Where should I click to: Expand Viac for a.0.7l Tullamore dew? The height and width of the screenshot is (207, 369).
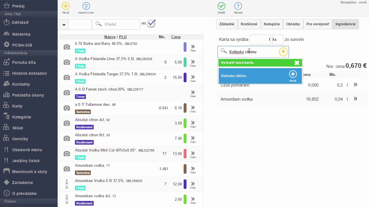point(193,108)
